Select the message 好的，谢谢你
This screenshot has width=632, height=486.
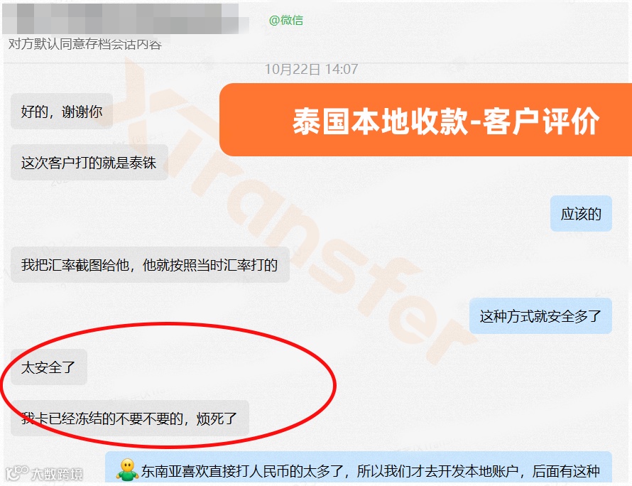click(62, 112)
